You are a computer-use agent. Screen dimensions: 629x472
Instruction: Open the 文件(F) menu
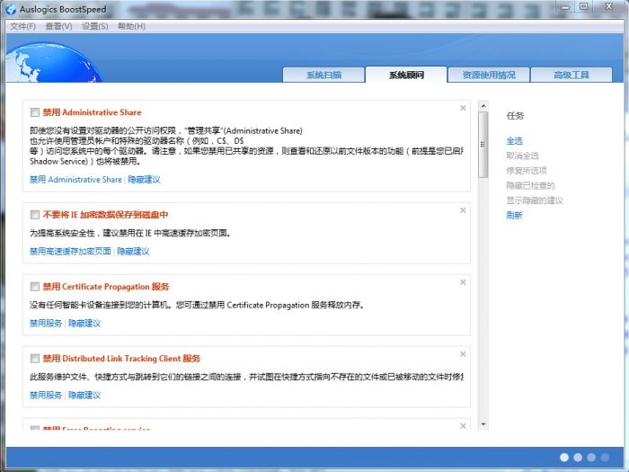22,26
